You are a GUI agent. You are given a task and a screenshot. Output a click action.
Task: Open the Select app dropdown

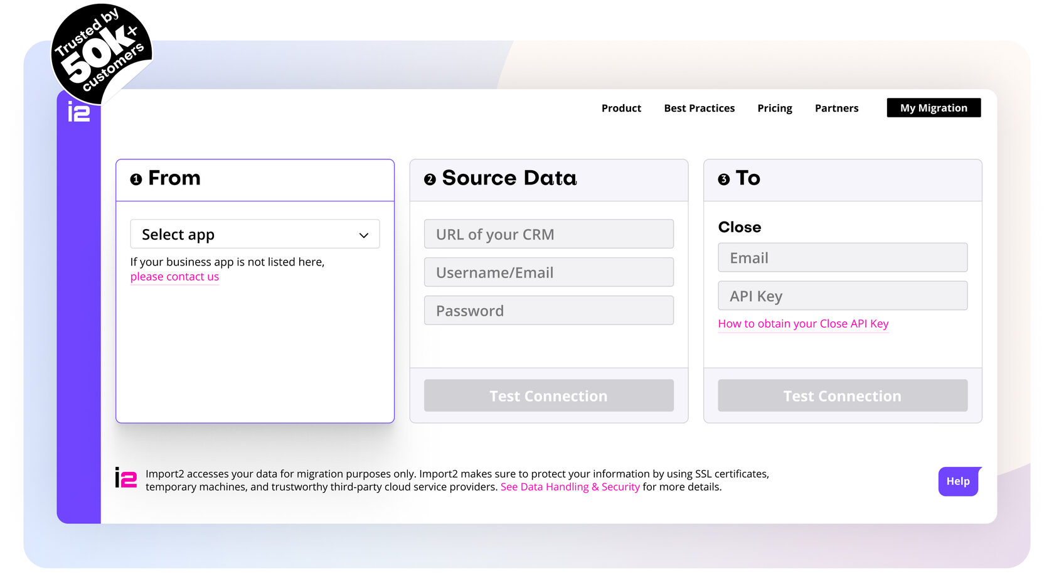pos(254,234)
